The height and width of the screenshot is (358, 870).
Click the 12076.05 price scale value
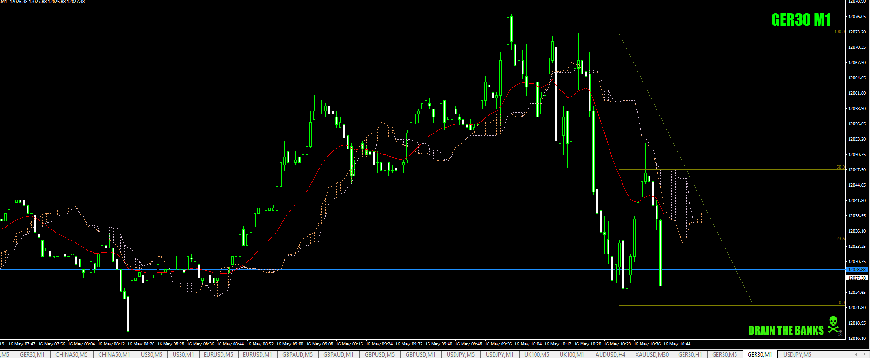click(857, 16)
